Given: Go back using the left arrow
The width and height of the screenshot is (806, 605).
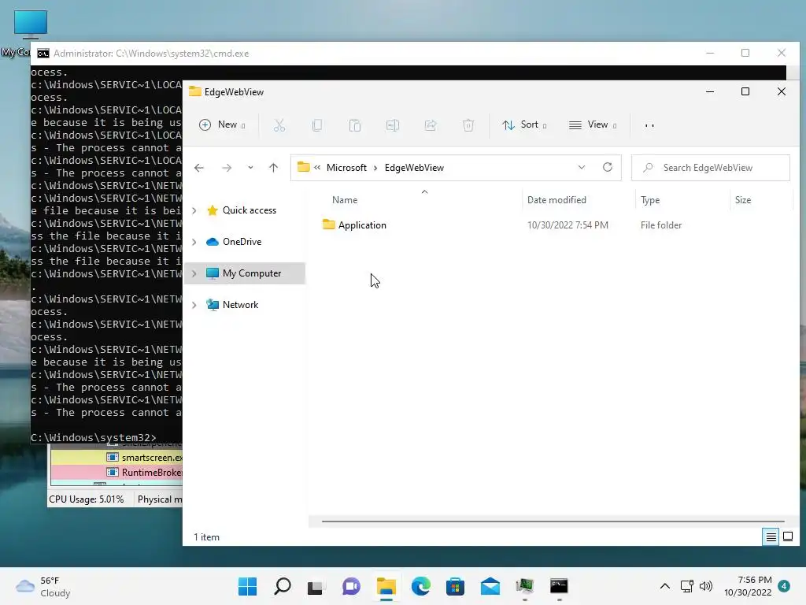Looking at the screenshot, I should [x=199, y=168].
